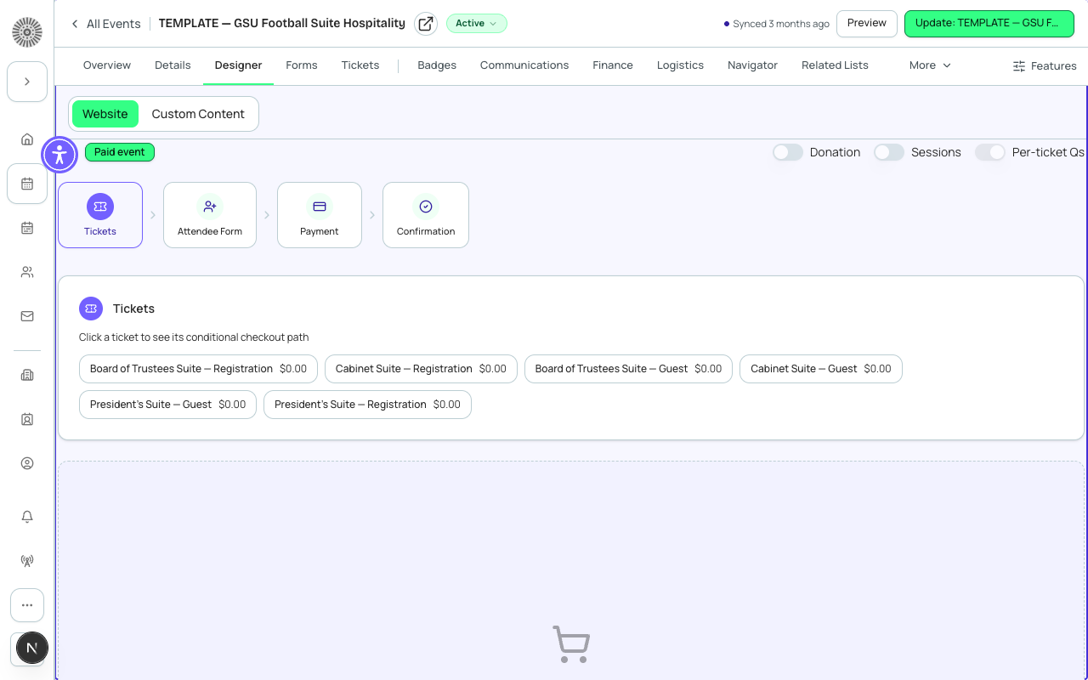Open the Logistics tab
The image size is (1088, 680).
[680, 65]
